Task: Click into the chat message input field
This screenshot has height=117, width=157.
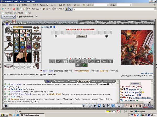Action: point(45,106)
